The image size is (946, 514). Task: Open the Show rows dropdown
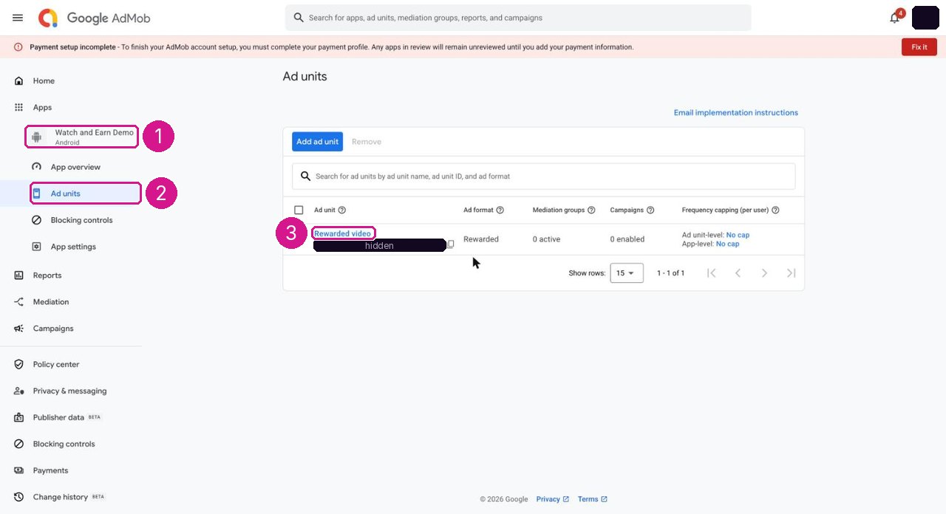point(627,273)
